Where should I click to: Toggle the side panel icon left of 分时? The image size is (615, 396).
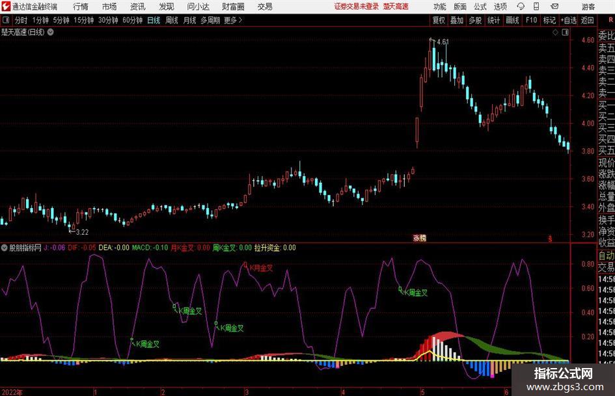(6, 20)
